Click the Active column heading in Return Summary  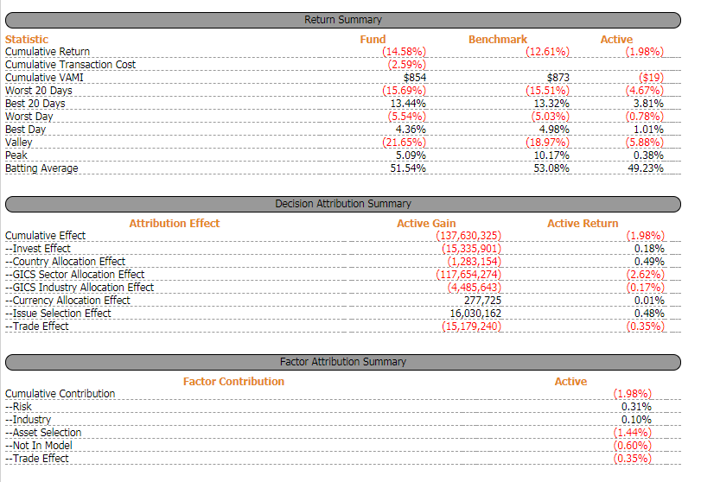coord(616,39)
